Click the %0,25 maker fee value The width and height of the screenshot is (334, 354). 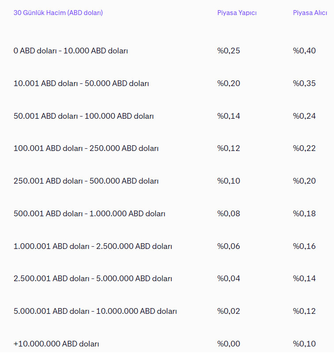229,51
